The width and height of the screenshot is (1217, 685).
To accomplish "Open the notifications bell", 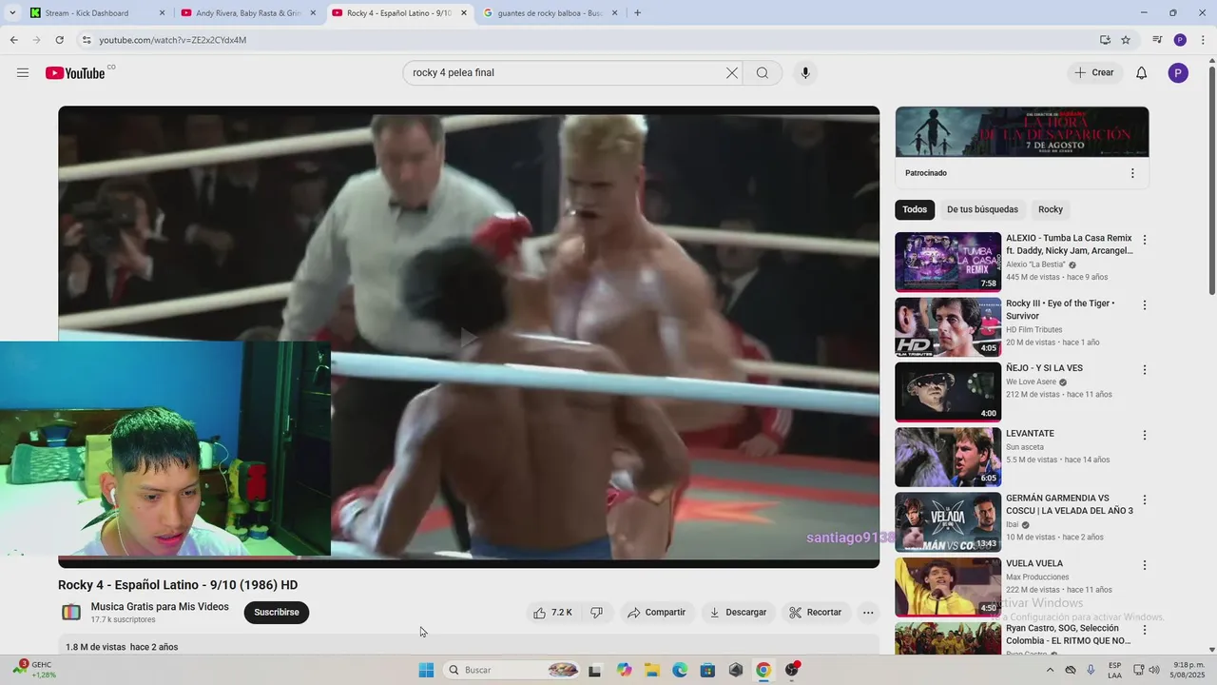I will pyautogui.click(x=1142, y=73).
